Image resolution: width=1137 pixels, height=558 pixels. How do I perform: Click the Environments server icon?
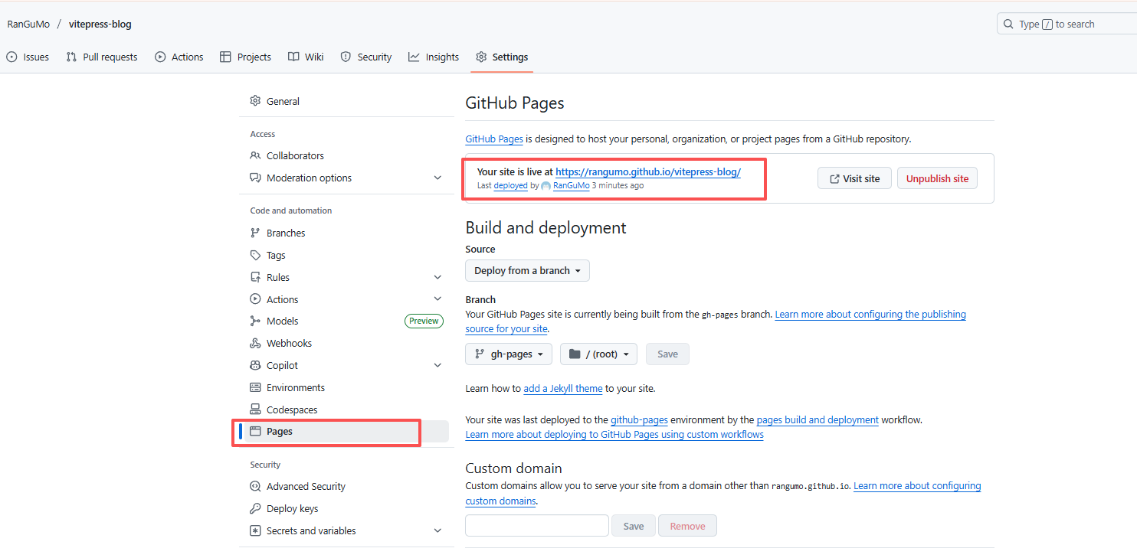(256, 387)
